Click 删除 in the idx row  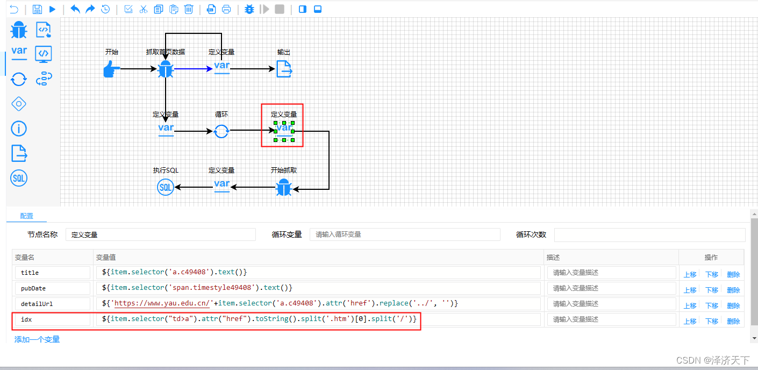(x=733, y=321)
